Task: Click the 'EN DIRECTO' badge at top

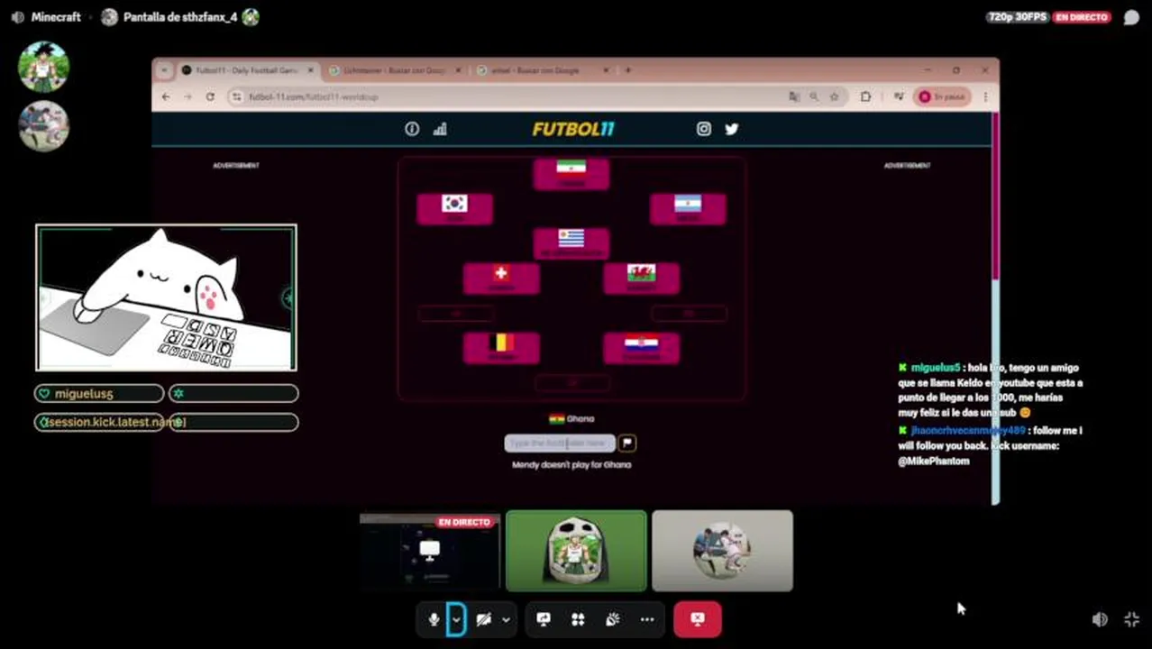Action: coord(1082,17)
